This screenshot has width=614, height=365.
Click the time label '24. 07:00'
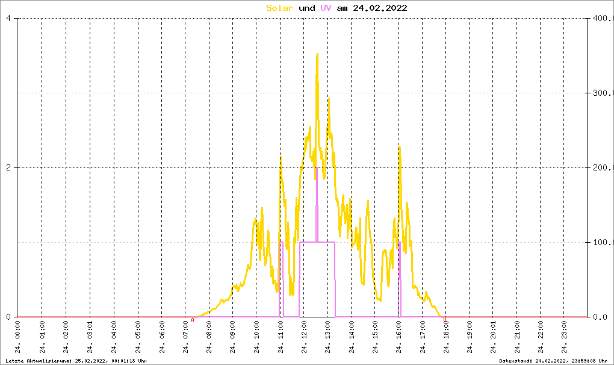coord(185,337)
